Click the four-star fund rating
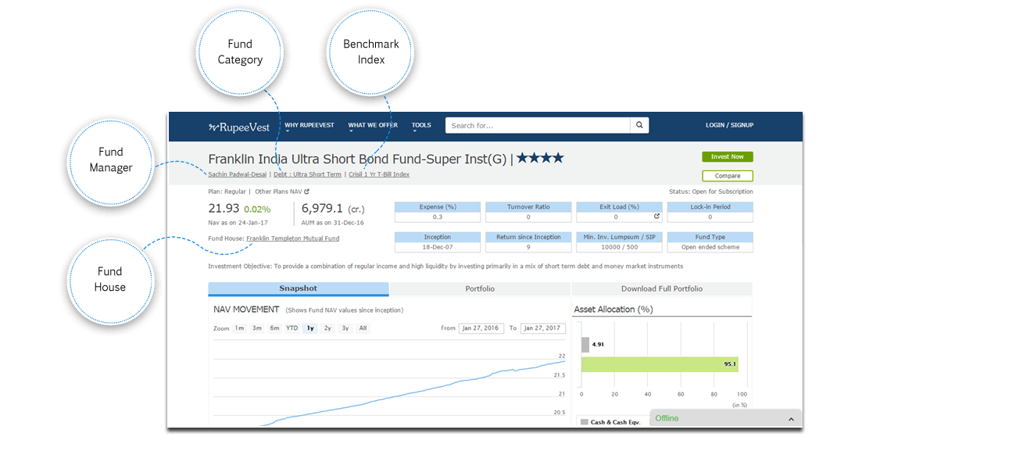 [540, 159]
